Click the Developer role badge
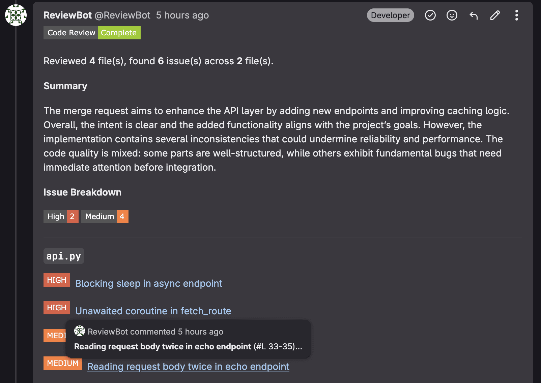The image size is (541, 383). 390,15
